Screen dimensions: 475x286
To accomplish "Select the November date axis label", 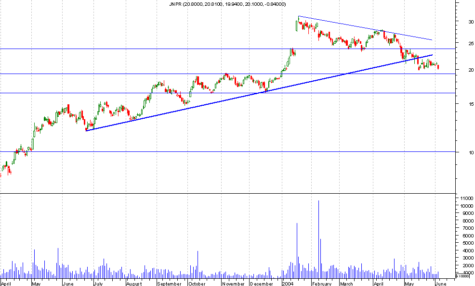I will pyautogui.click(x=233, y=284).
